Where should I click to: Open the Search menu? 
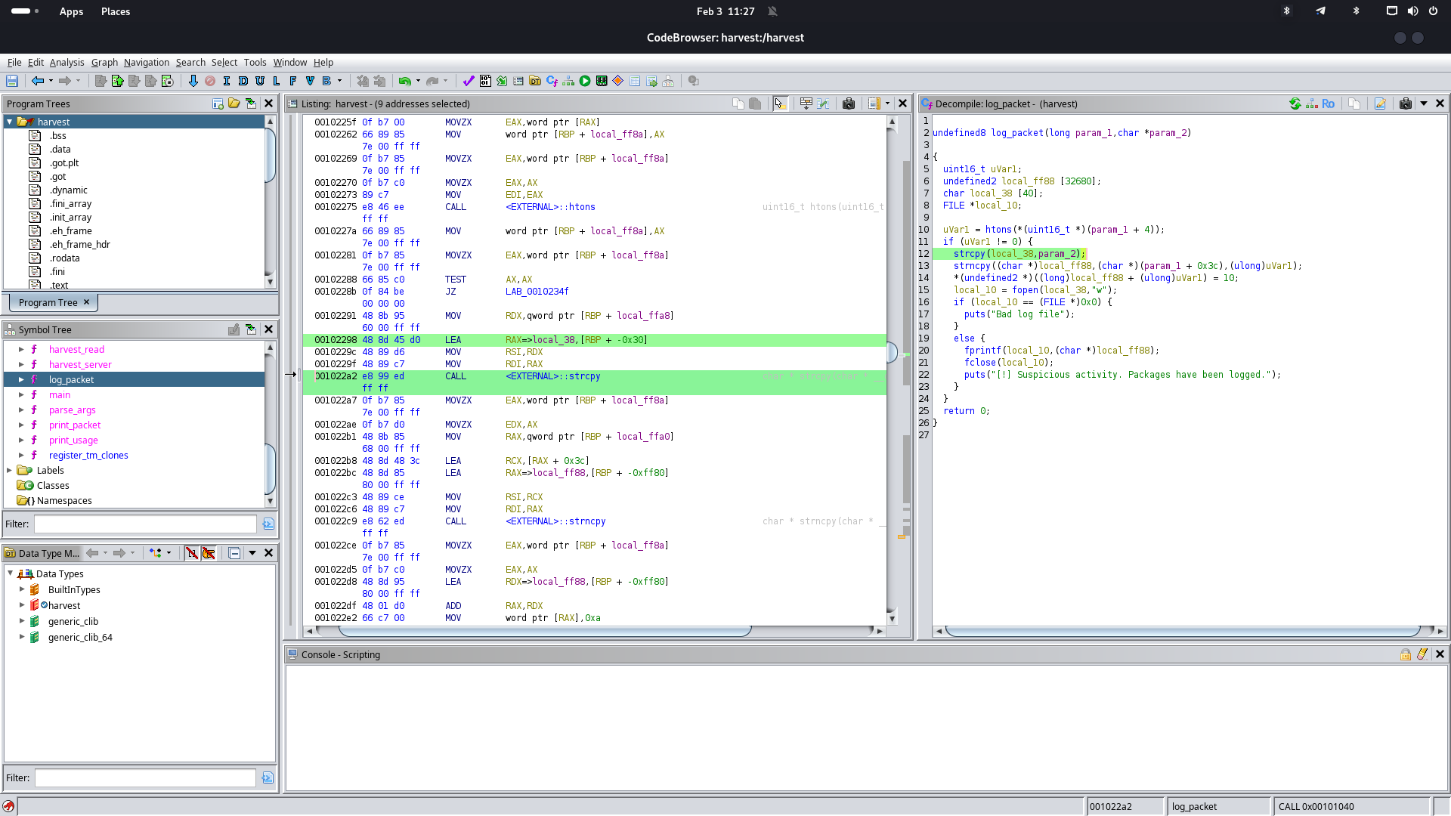[x=190, y=62]
